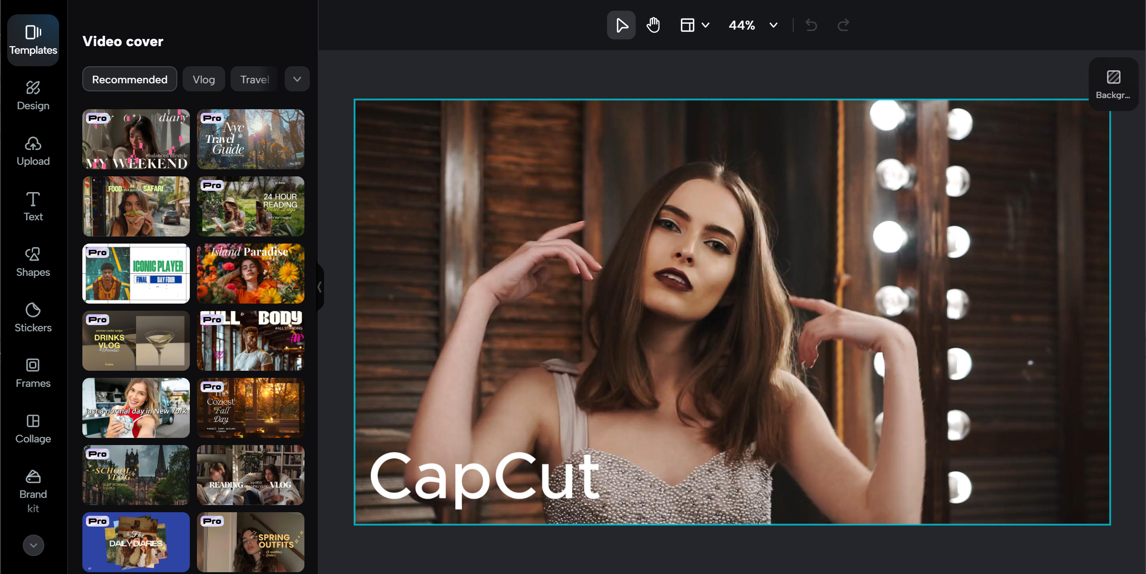Open the Stickers panel
The width and height of the screenshot is (1146, 574).
[33, 317]
